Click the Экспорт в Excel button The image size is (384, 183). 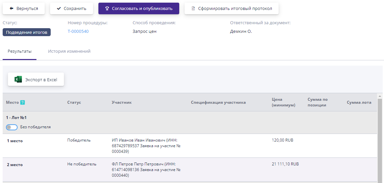pyautogui.click(x=36, y=80)
